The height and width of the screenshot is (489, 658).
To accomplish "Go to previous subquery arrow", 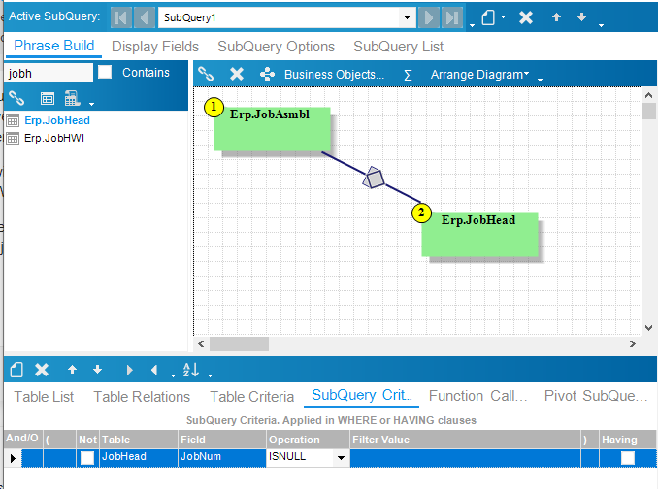I will [x=145, y=17].
